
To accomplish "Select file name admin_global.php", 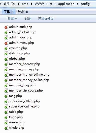I will point(22,32).
